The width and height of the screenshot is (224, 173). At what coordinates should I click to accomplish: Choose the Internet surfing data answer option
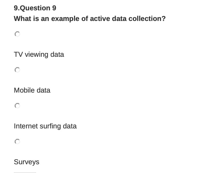[x=45, y=126]
